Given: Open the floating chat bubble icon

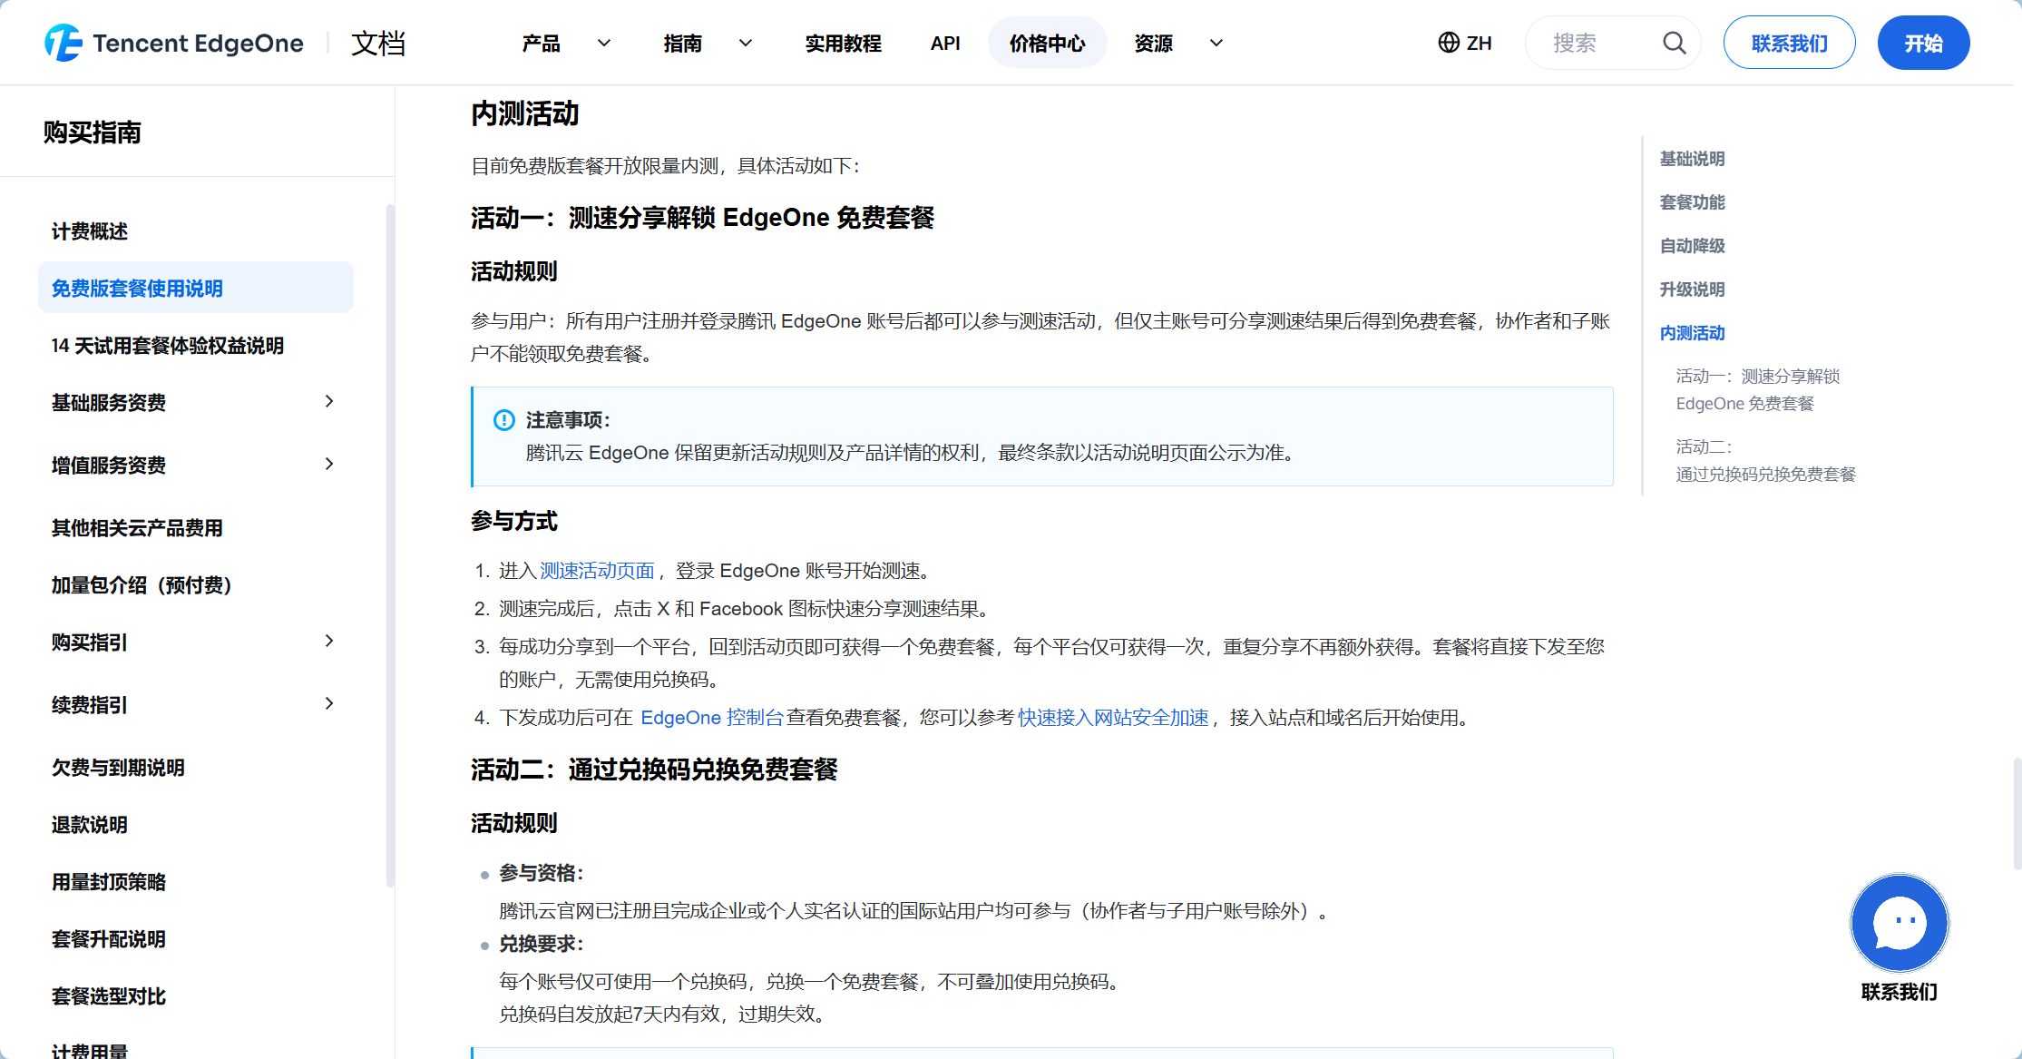Looking at the screenshot, I should [x=1899, y=923].
